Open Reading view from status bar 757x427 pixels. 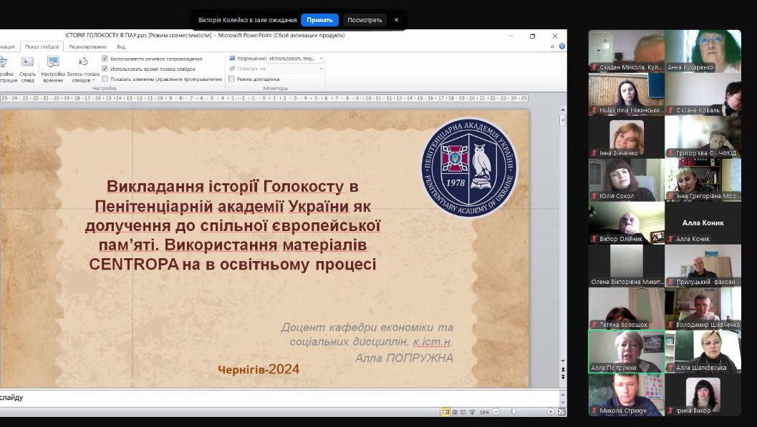pyautogui.click(x=463, y=412)
